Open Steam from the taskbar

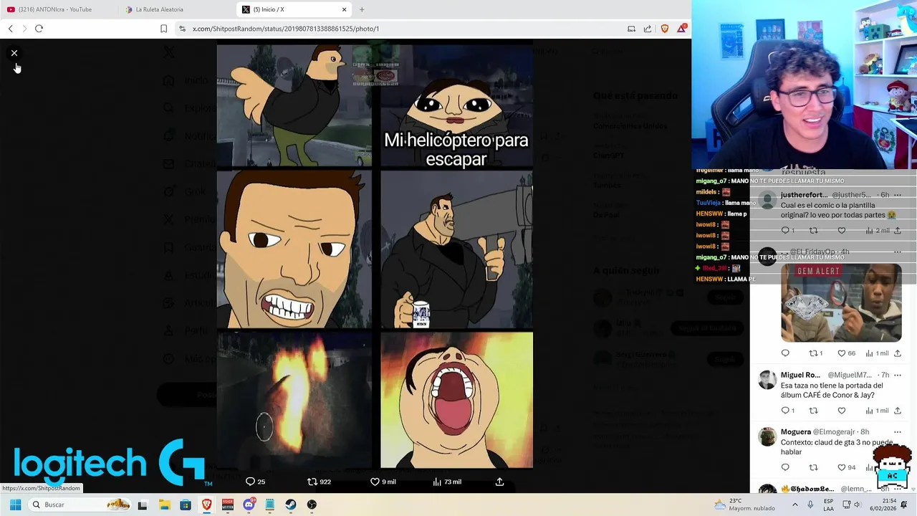click(291, 505)
